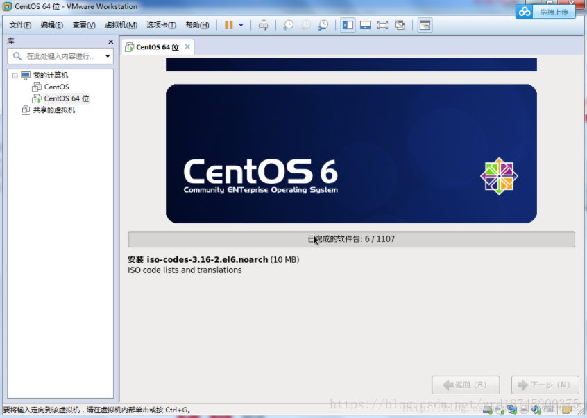Switch to full screen mode icon
The width and height of the screenshot is (587, 418).
click(x=382, y=25)
